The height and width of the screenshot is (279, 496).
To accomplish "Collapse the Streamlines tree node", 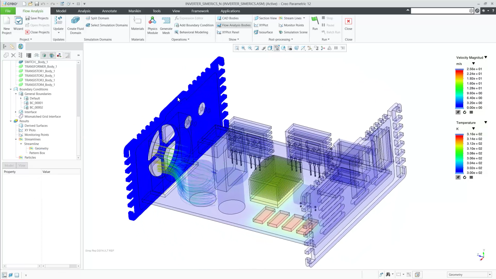I will point(16,139).
